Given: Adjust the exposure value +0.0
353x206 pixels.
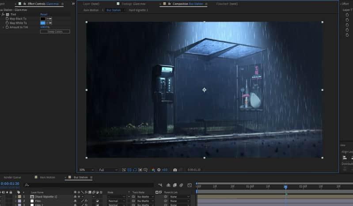Looking at the screenshot, I should click(x=165, y=170).
